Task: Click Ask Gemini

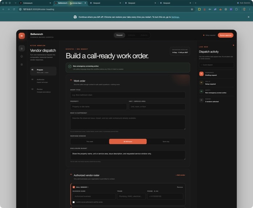Action: 244,3
